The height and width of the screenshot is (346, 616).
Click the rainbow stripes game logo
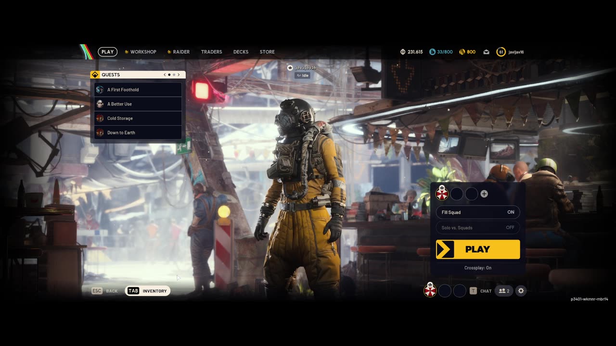[87, 51]
